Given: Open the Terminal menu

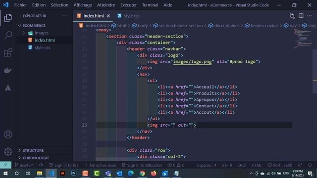Looking at the screenshot, I should [x=150, y=5].
